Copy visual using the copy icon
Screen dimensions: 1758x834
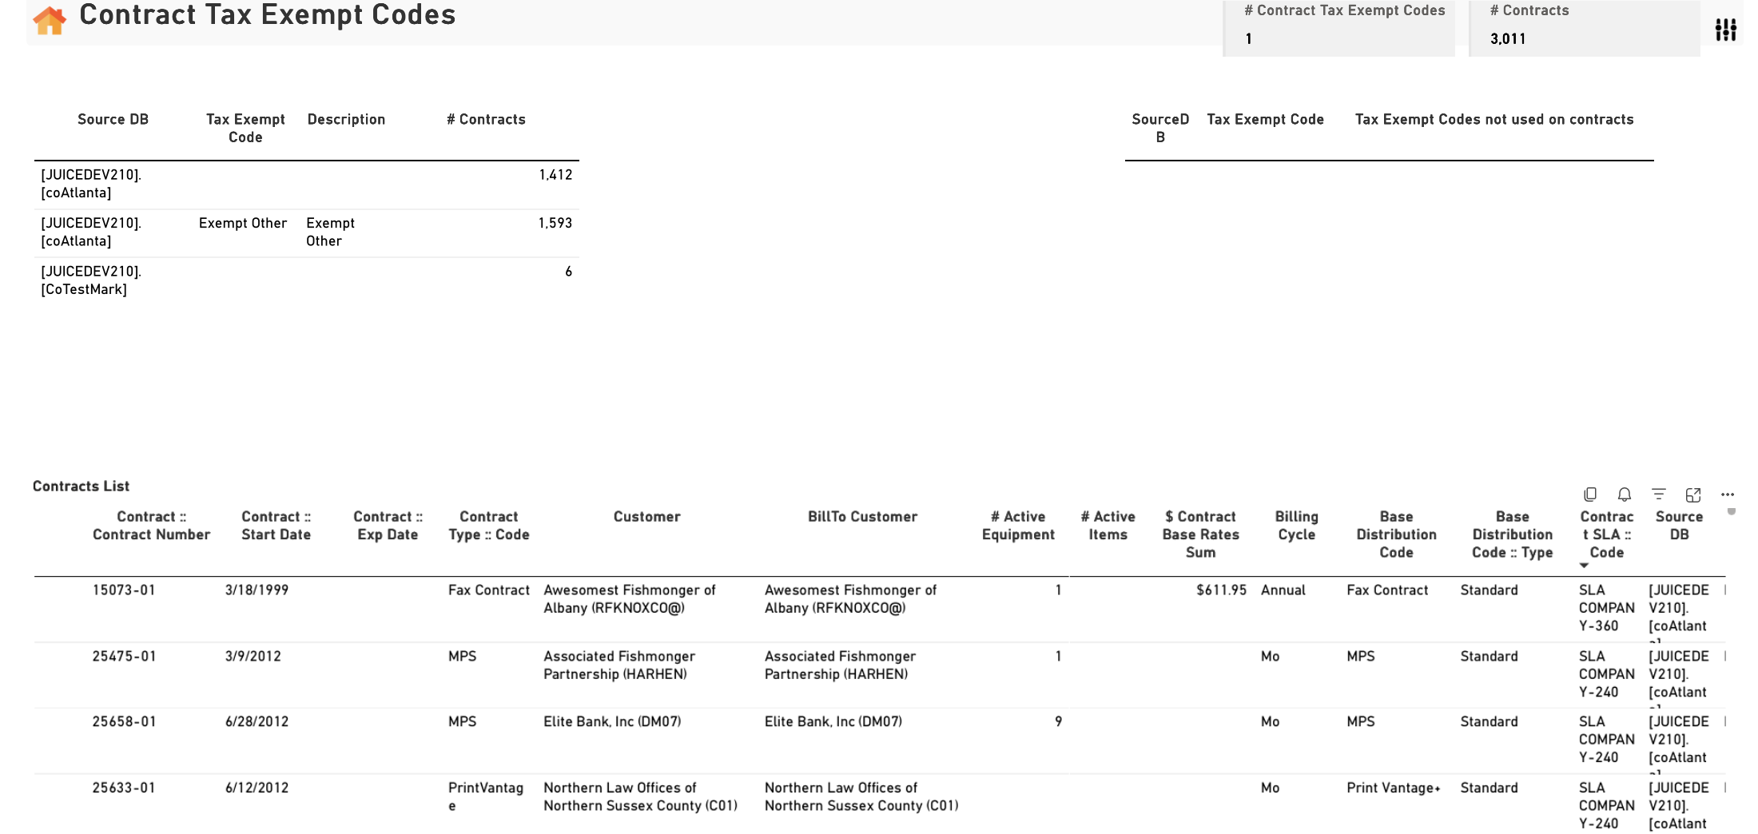1590,494
